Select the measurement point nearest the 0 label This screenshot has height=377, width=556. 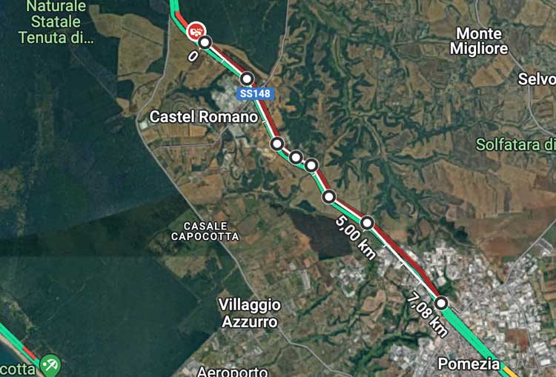pos(205,42)
